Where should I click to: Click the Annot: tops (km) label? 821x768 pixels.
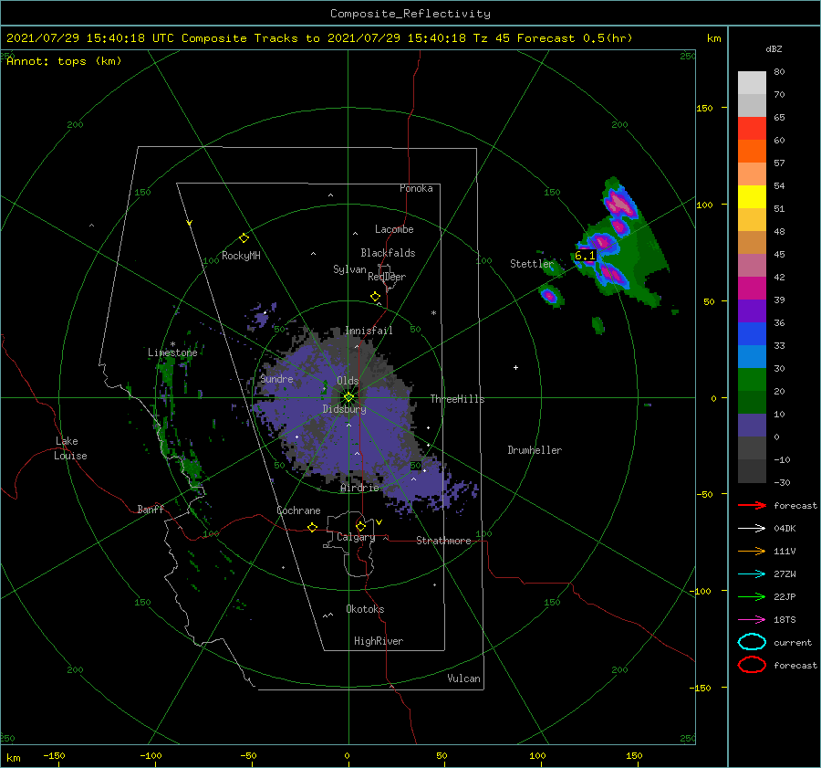64,61
